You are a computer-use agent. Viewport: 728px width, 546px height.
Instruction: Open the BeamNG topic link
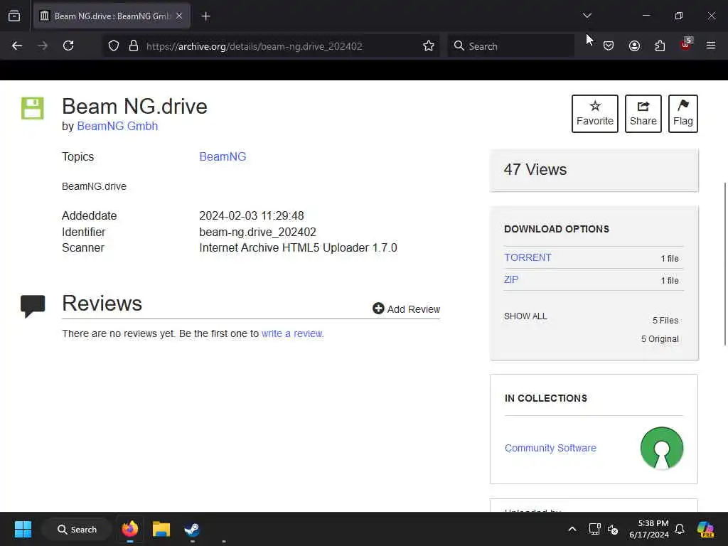pyautogui.click(x=223, y=157)
